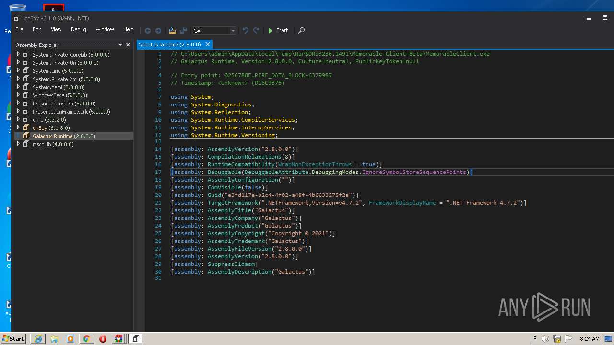Viewport: 614px width, 345px height.
Task: Open Windows Explorer from the taskbar
Action: tap(54, 339)
